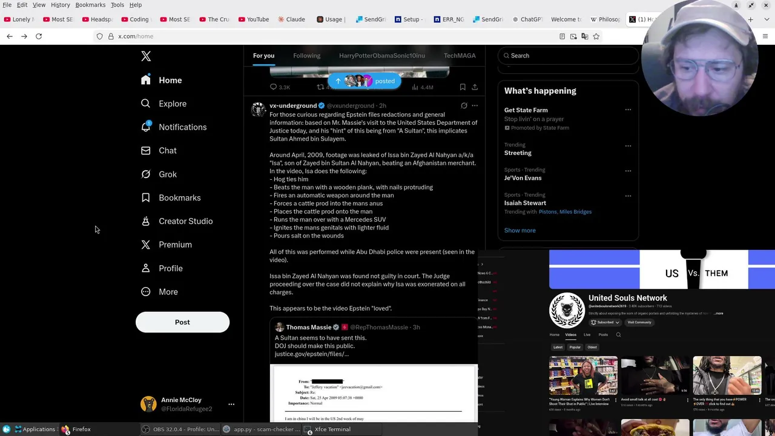Open Applications menu in the taskbar
The height and width of the screenshot is (436, 775).
(x=35, y=429)
